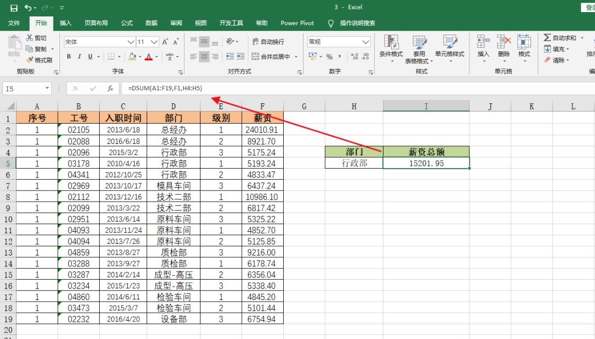The height and width of the screenshot is (339, 595).
Task: Click the Insert Function fx button
Action: pyautogui.click(x=110, y=88)
